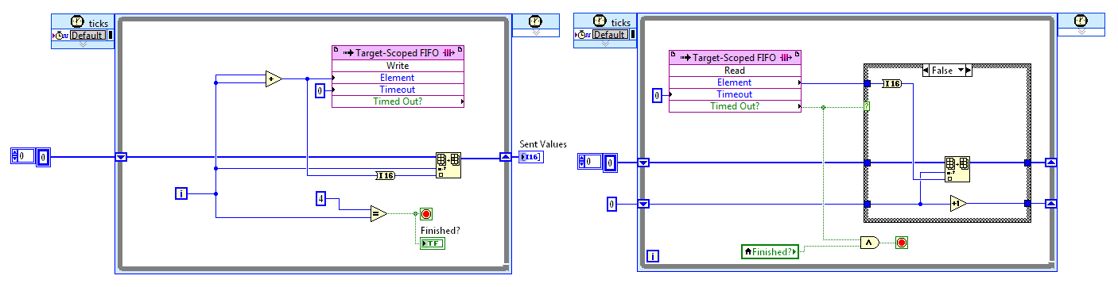This screenshot has width=1118, height=287.
Task: Click the right loop's red stop terminal
Action: pyautogui.click(x=901, y=243)
